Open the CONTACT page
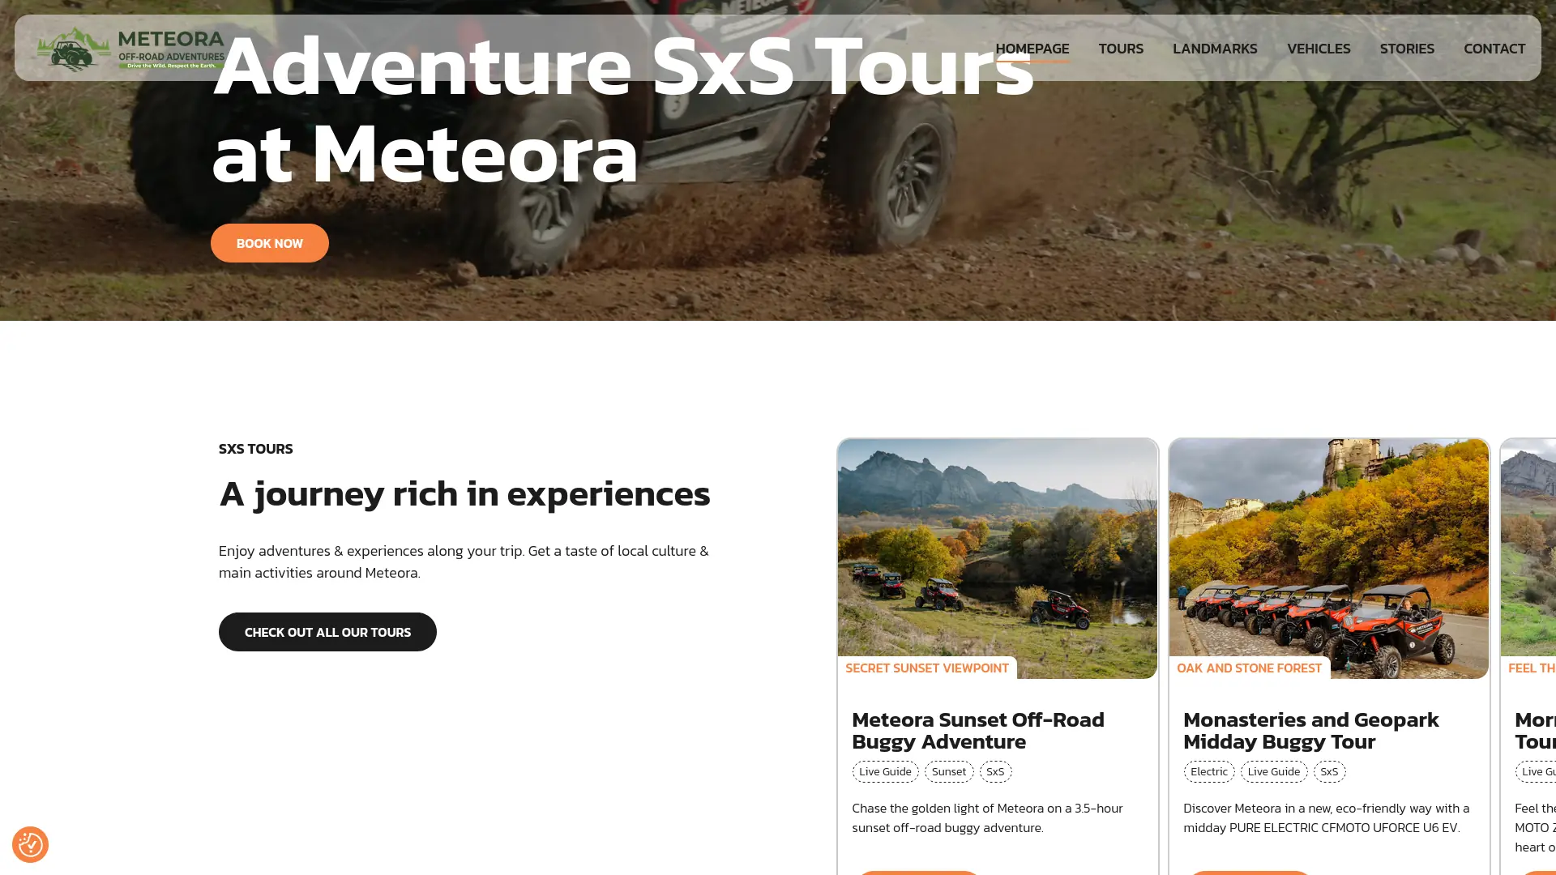This screenshot has width=1556, height=875. [1494, 49]
